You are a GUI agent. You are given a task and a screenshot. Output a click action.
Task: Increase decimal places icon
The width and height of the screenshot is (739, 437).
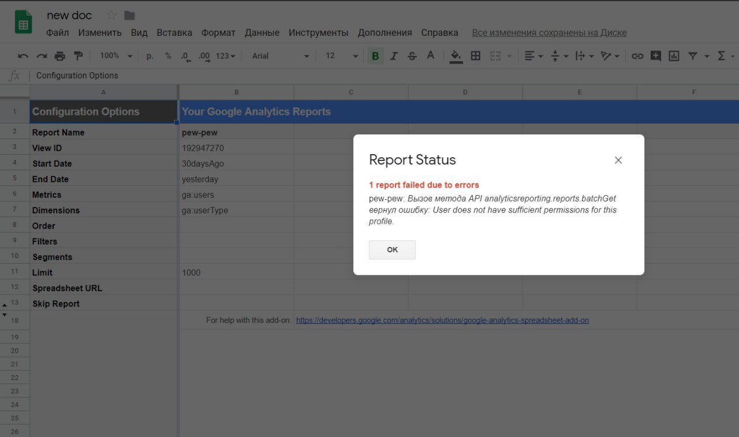click(204, 56)
